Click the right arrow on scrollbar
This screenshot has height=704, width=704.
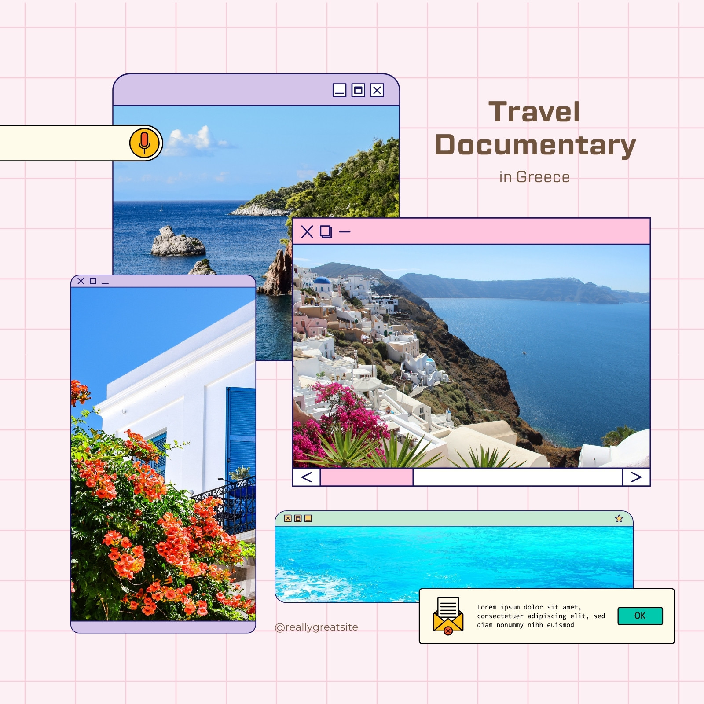click(636, 477)
